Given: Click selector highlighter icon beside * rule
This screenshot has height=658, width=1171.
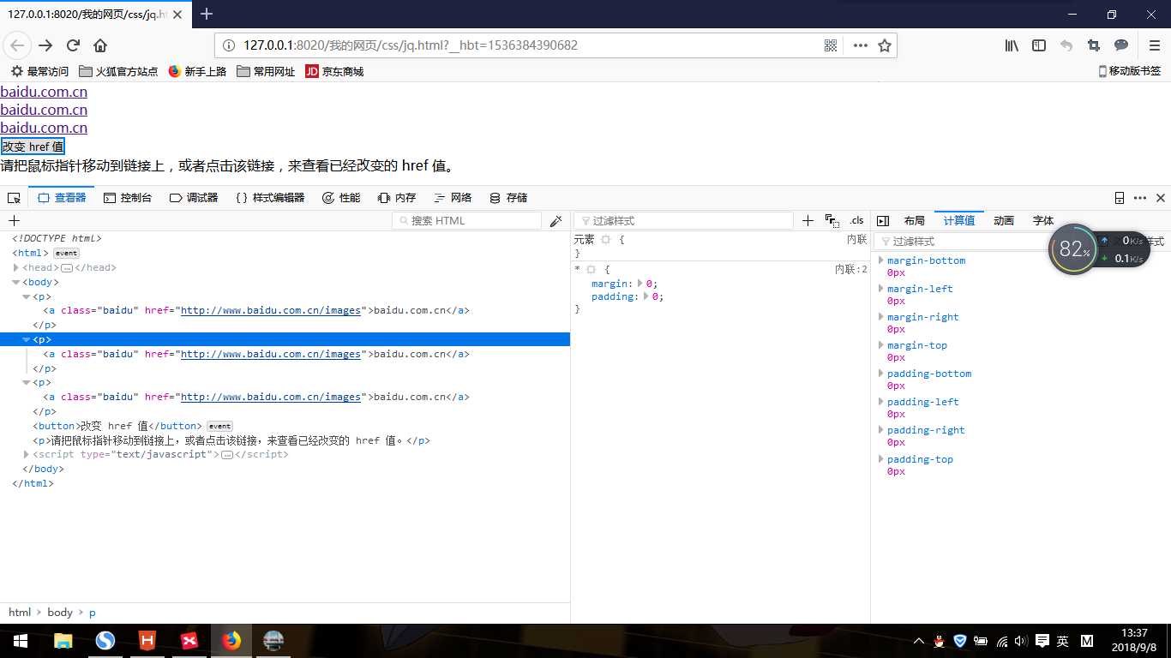Looking at the screenshot, I should [x=591, y=269].
